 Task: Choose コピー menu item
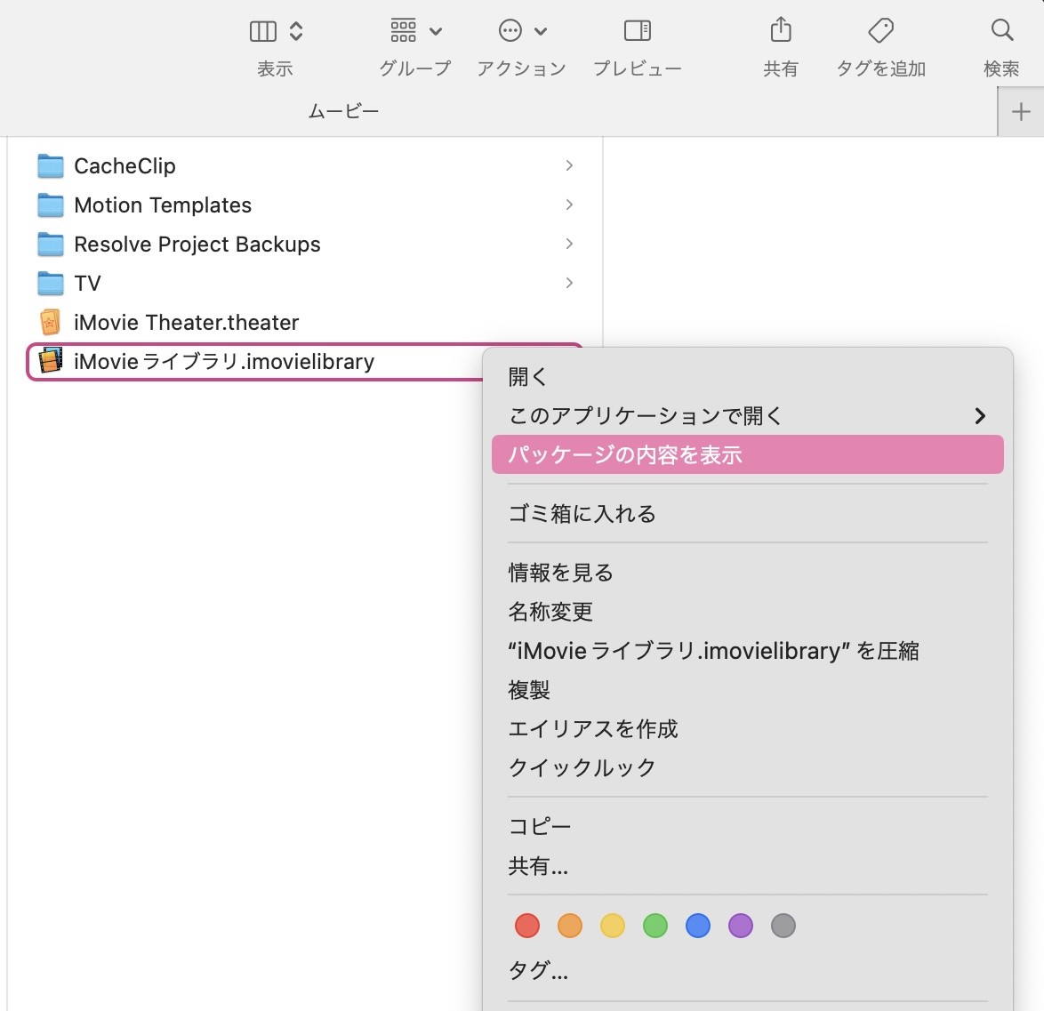tap(747, 827)
